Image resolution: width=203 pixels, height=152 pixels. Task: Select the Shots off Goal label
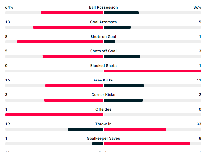coord(103,51)
